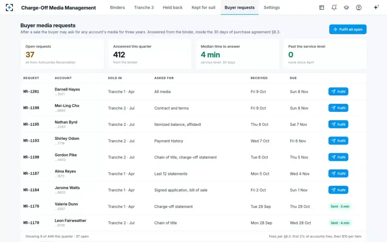Click request ID MR-1201
This screenshot has width=387, height=242.
click(x=31, y=92)
